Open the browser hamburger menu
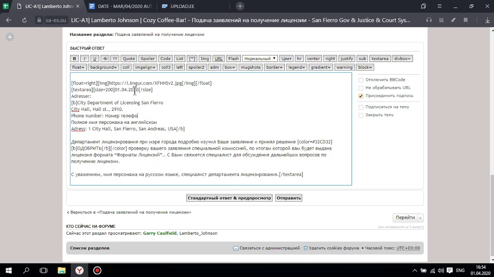The height and width of the screenshot is (277, 494). click(439, 6)
